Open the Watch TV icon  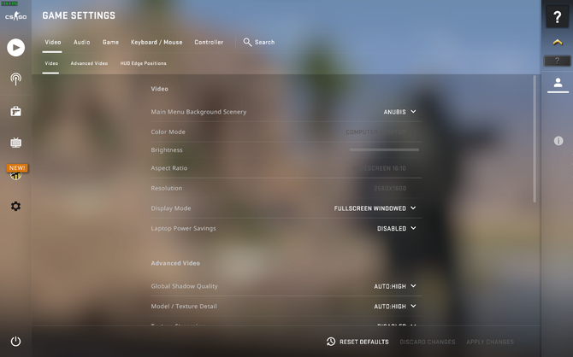15,143
